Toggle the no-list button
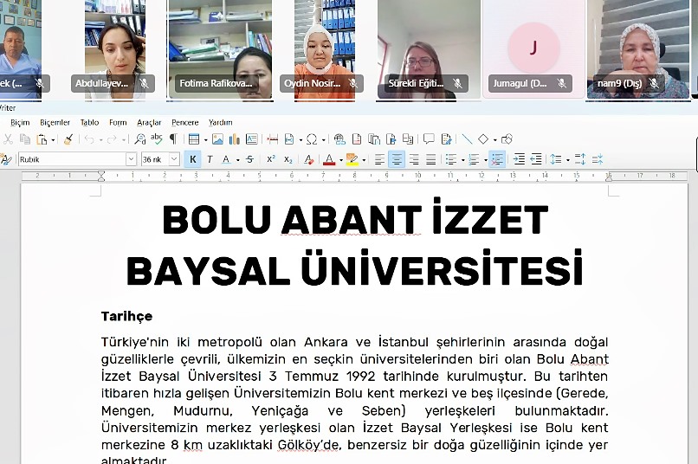The width and height of the screenshot is (698, 464). [497, 159]
